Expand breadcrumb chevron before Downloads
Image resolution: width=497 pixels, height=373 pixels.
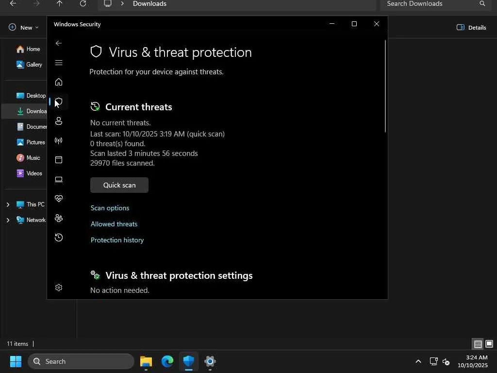point(122,3)
